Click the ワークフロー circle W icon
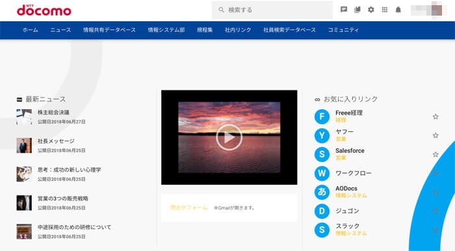The height and width of the screenshot is (251, 455). coord(322,173)
